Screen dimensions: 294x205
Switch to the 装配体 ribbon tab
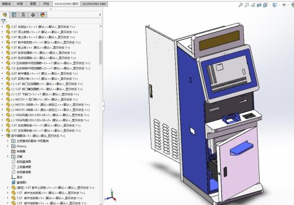[6, 4]
